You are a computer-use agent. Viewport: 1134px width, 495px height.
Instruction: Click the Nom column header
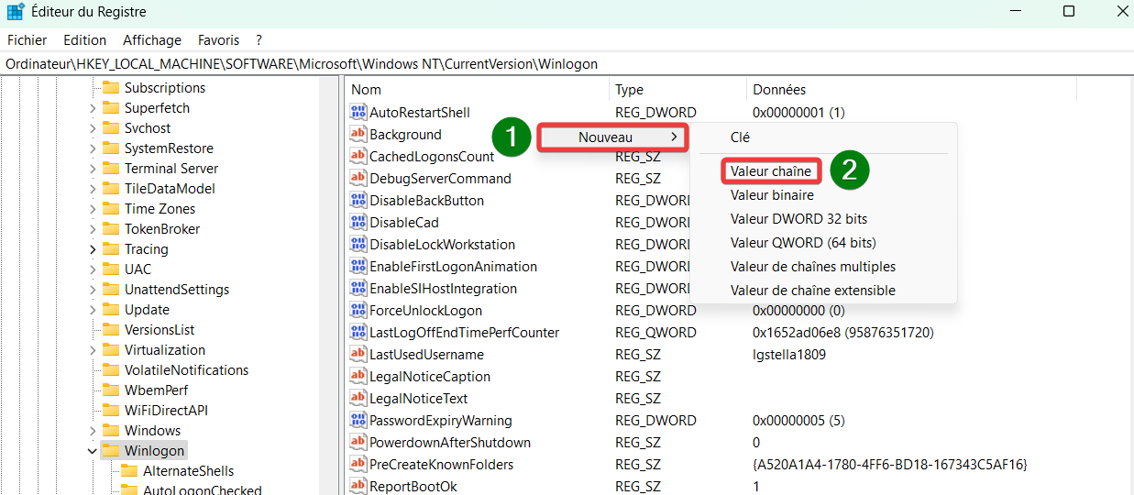pyautogui.click(x=477, y=90)
